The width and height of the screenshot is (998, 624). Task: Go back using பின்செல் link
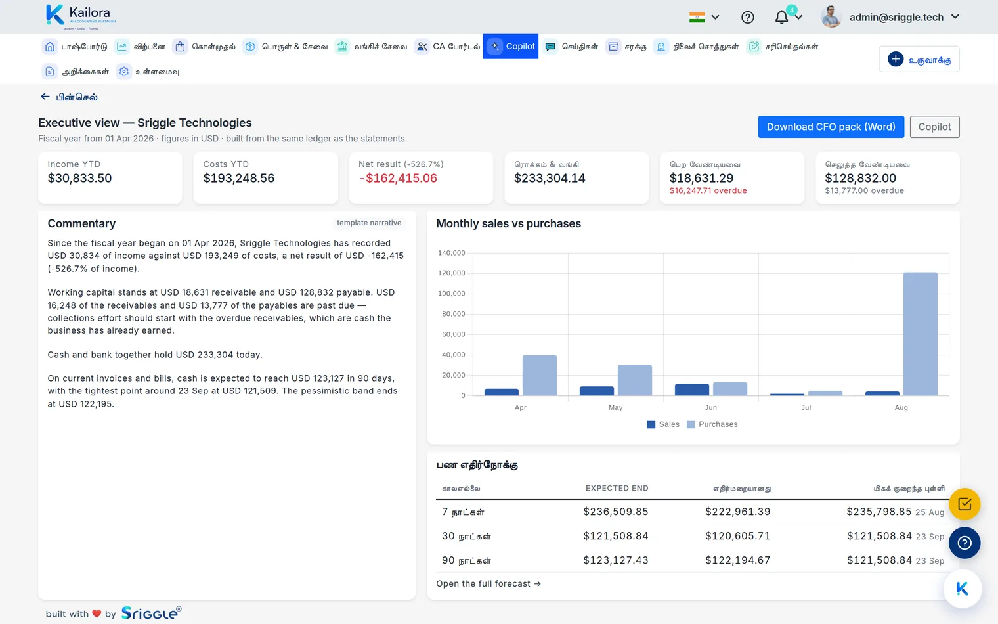69,97
